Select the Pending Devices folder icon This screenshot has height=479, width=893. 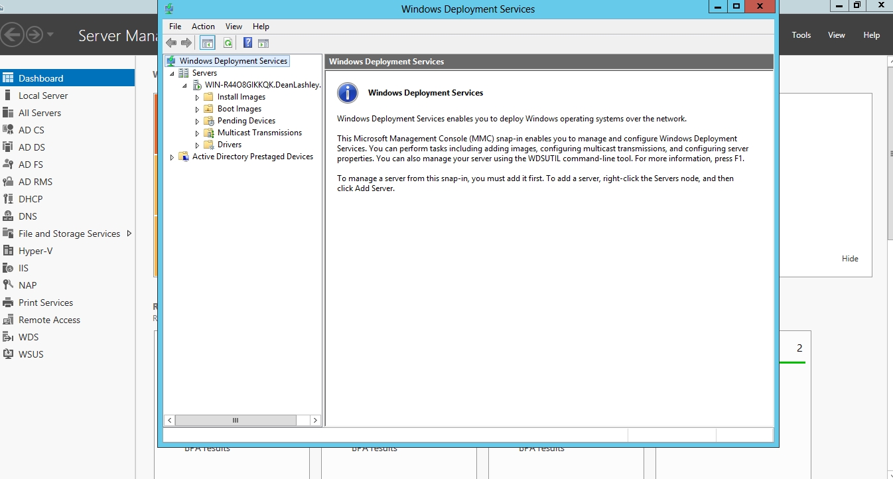pyautogui.click(x=209, y=121)
